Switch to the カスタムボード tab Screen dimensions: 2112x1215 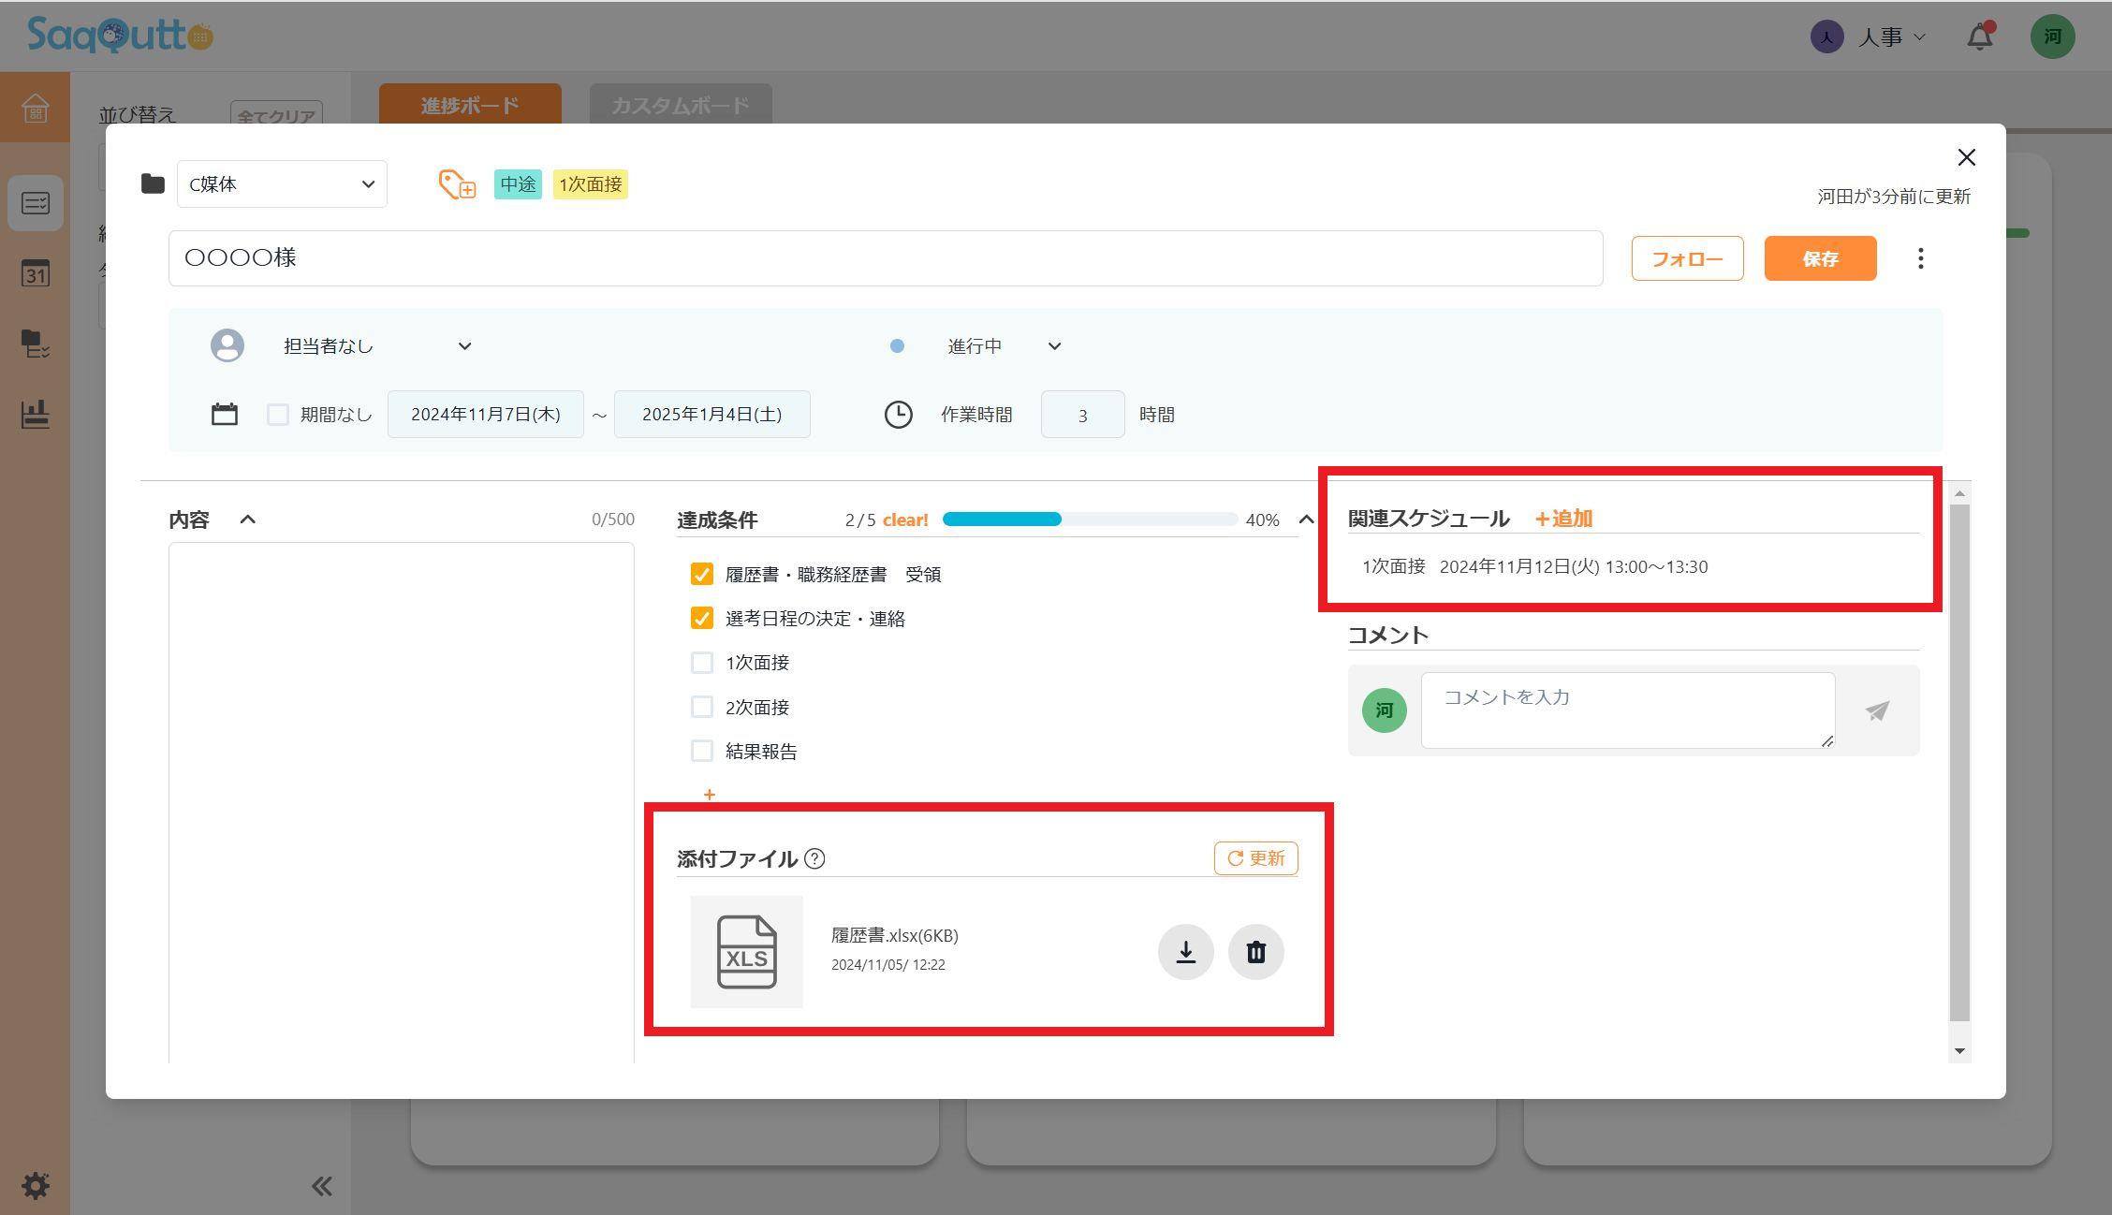click(x=680, y=105)
